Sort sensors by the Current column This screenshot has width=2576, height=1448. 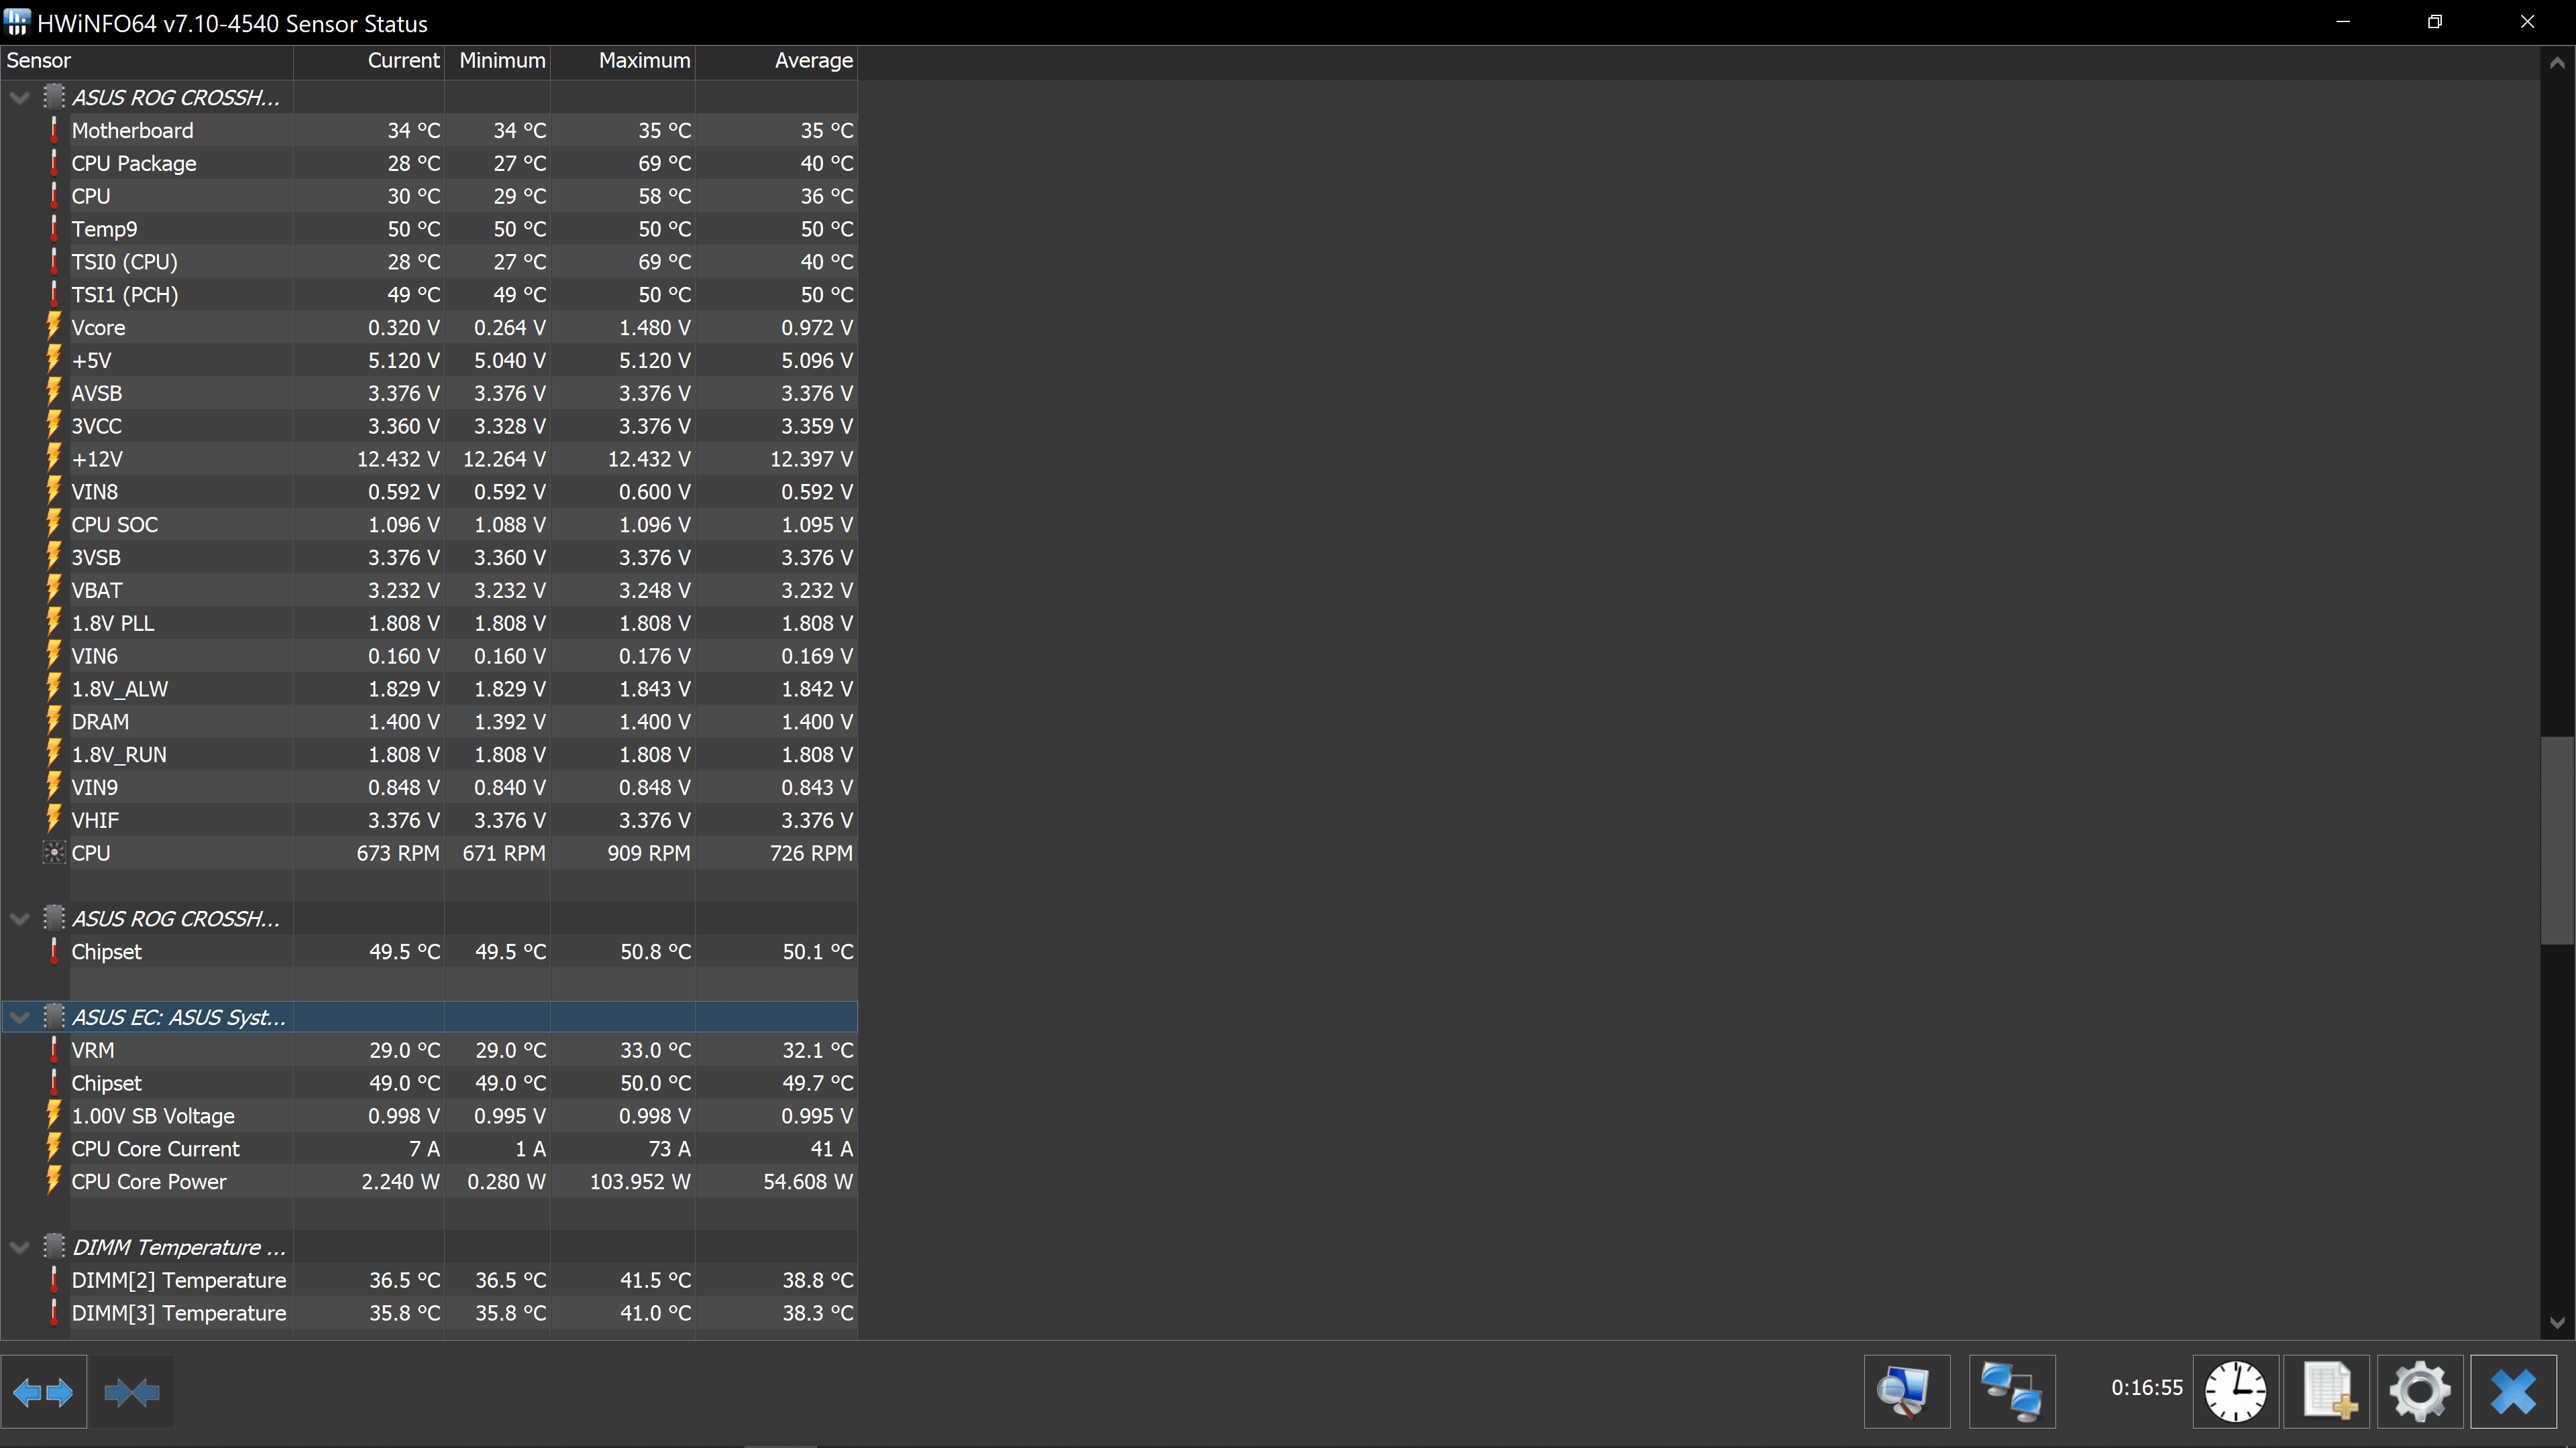(x=403, y=60)
